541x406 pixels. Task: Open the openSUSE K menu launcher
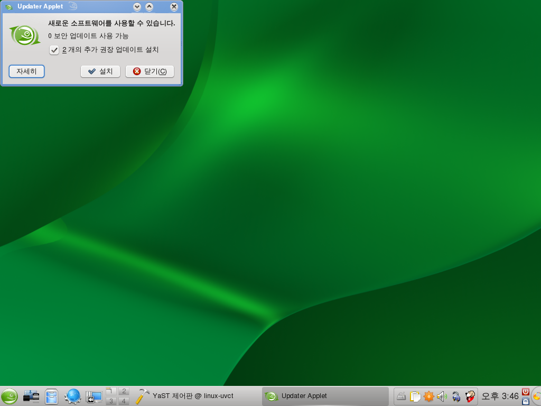coord(10,396)
